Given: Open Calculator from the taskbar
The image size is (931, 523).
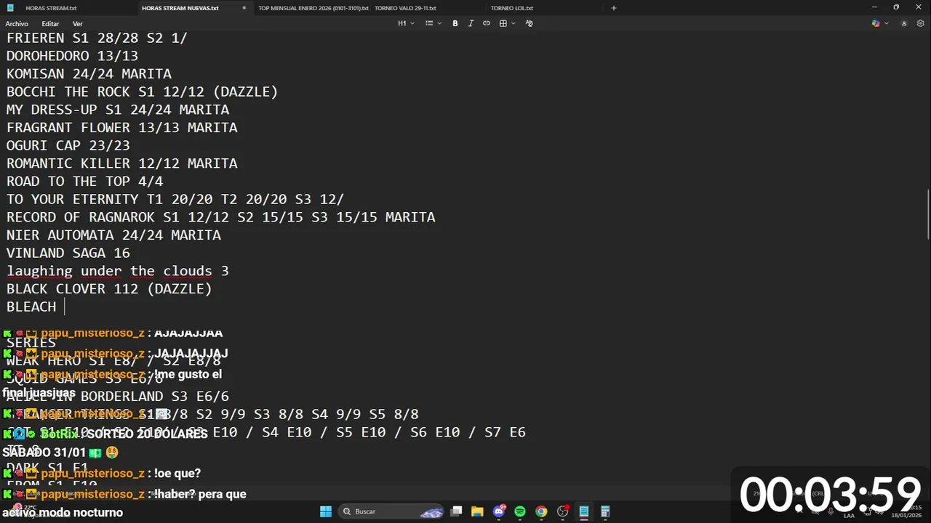Looking at the screenshot, I should [605, 511].
